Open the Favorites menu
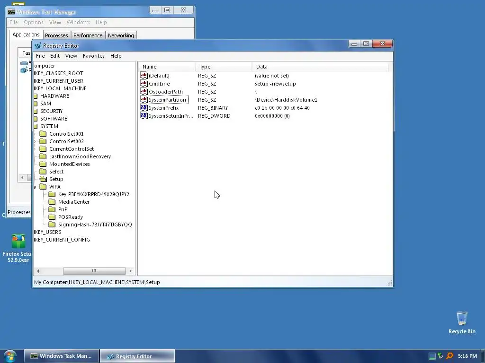Screen dimensions: 485x363 (94, 56)
